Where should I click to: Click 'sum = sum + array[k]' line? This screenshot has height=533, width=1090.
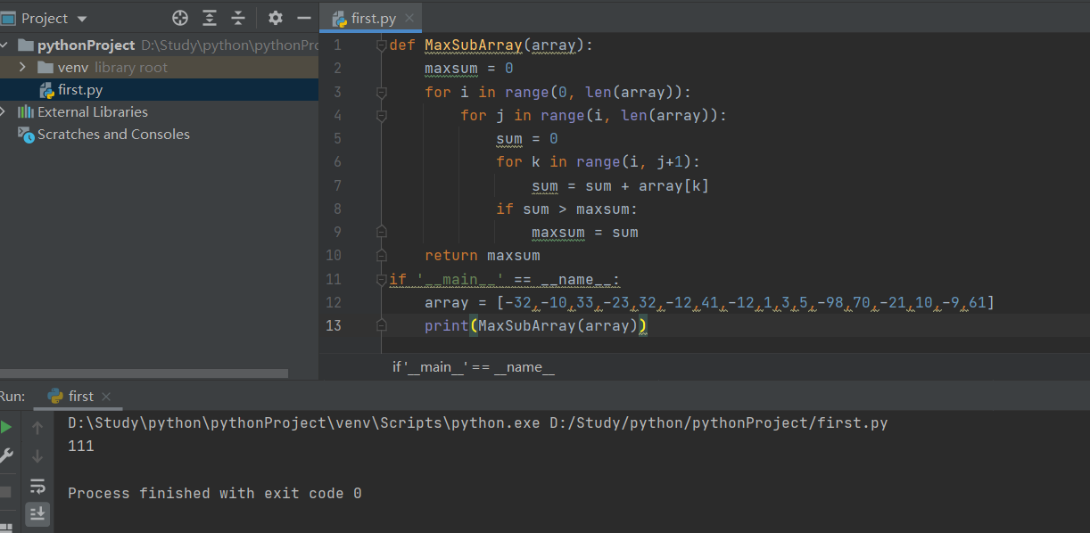pyautogui.click(x=621, y=185)
